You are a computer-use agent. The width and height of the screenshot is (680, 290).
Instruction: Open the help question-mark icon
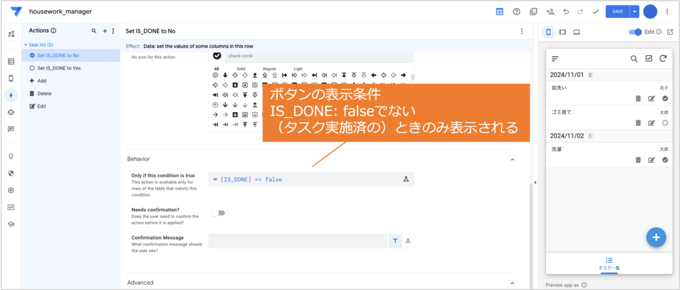click(516, 11)
